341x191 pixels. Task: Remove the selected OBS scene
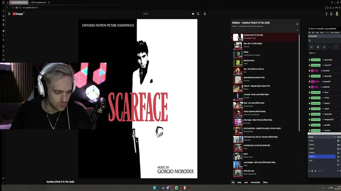tap(312, 171)
